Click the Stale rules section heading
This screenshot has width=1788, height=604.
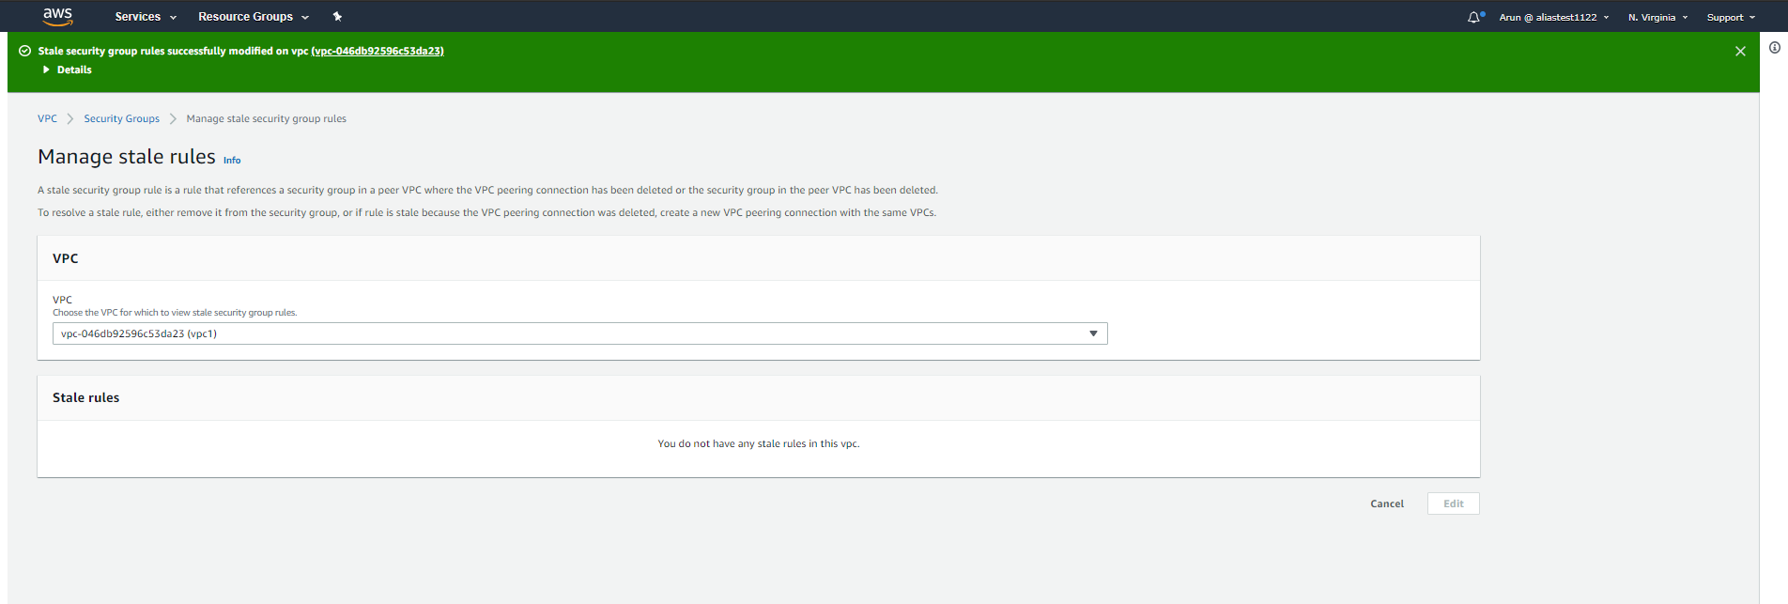(x=86, y=397)
